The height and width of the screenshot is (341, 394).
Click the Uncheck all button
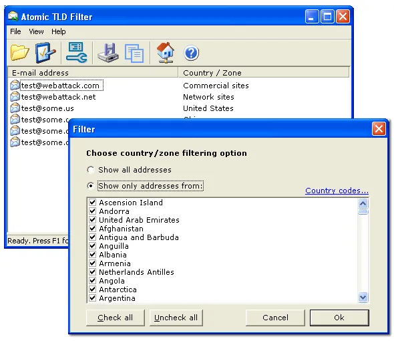click(x=176, y=318)
